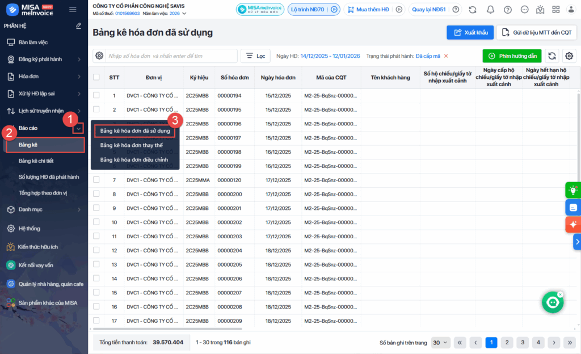Expand the working year 2026 dropdown
The image size is (581, 354).
tap(184, 14)
